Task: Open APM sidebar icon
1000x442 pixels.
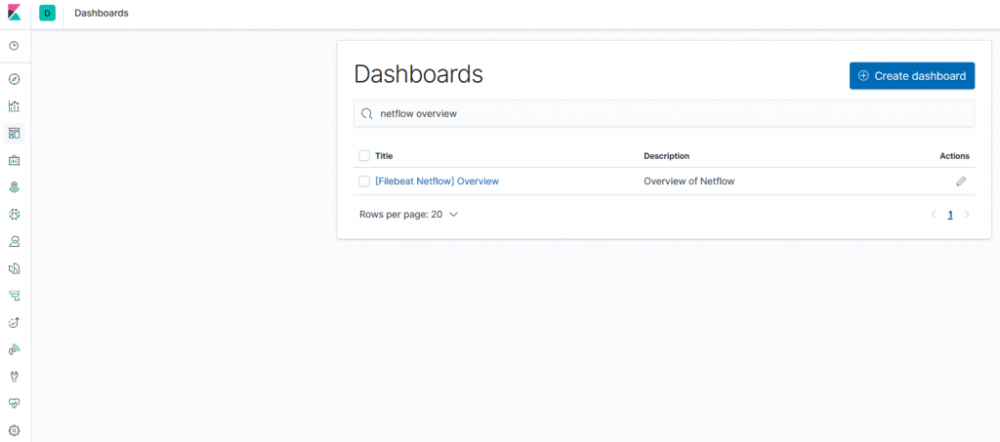Action: (x=14, y=296)
